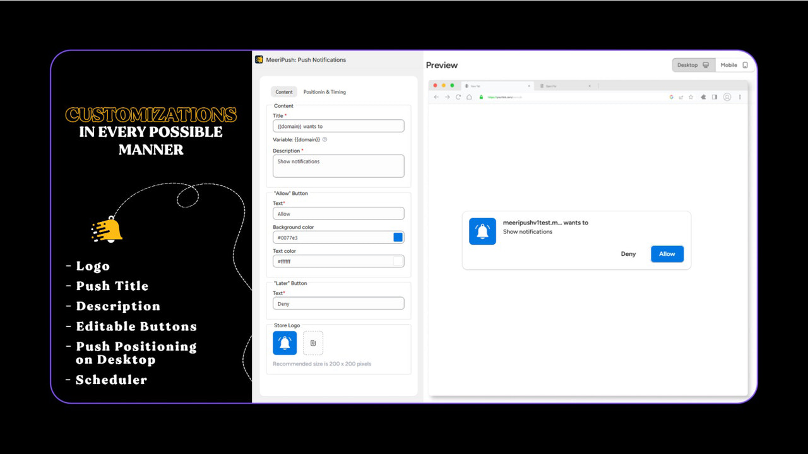Click the upload logo attachment icon
This screenshot has width=808, height=454.
[313, 343]
